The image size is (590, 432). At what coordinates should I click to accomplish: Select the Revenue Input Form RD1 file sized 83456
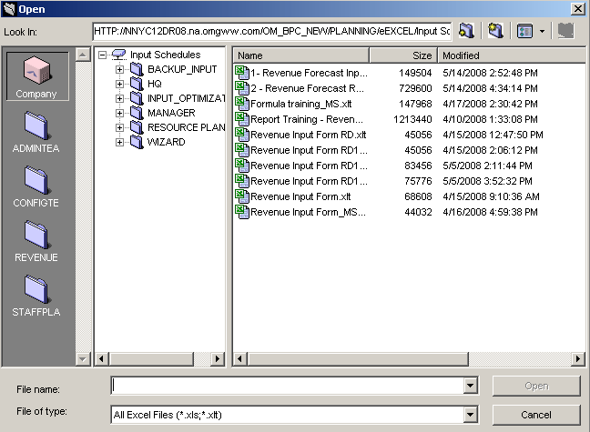click(x=310, y=166)
